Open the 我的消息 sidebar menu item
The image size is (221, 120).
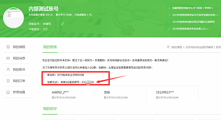click(x=19, y=58)
